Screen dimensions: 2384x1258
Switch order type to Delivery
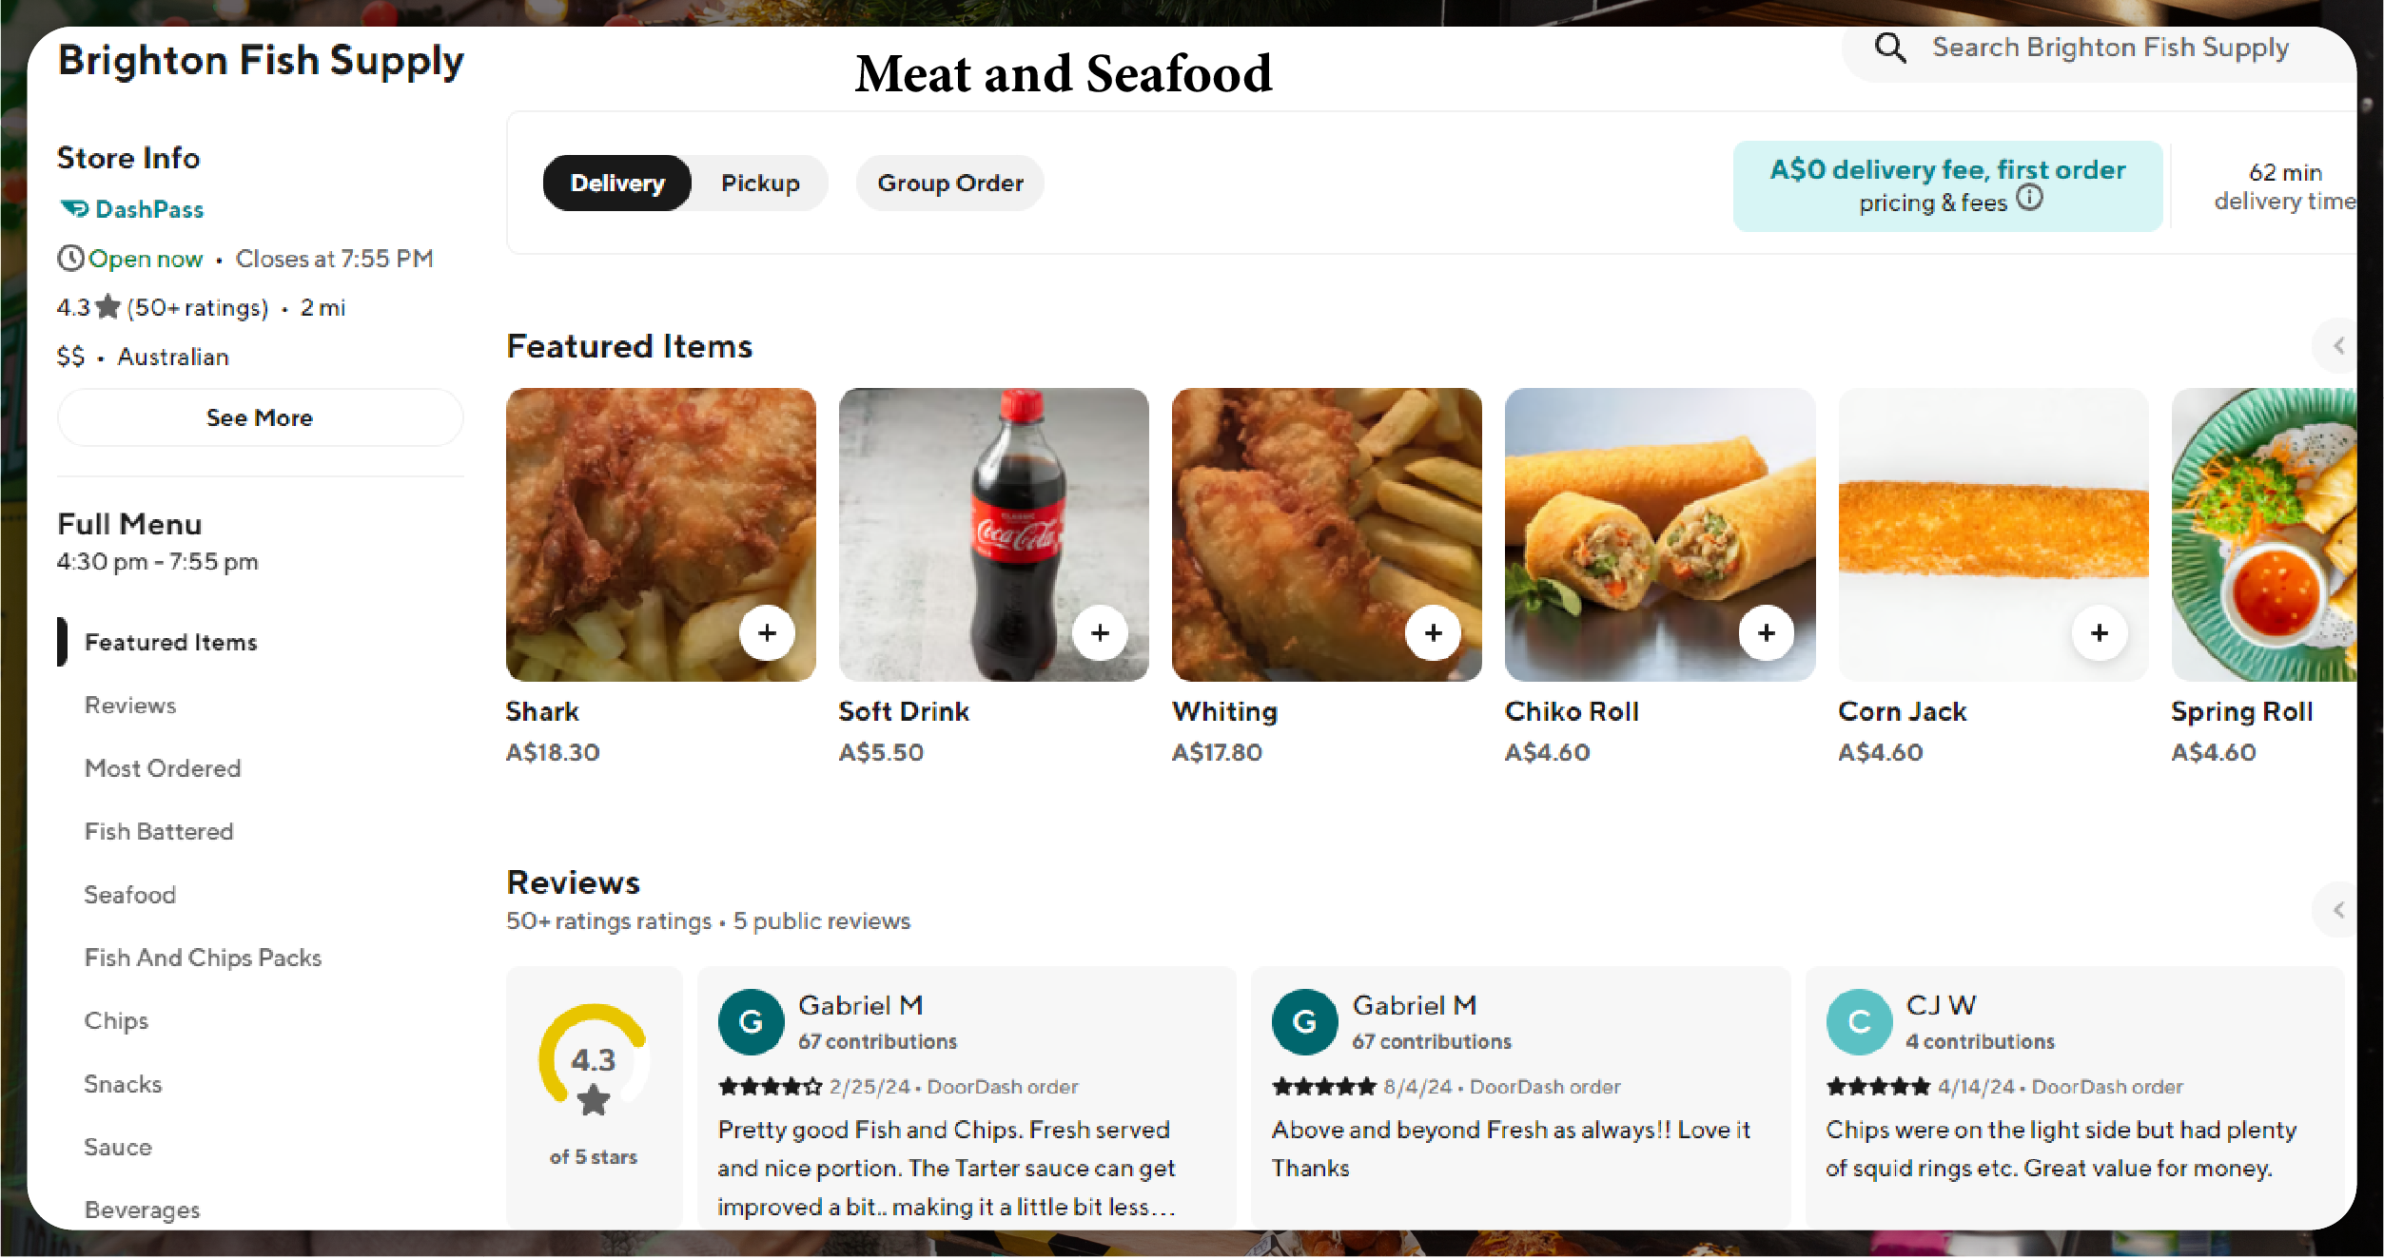(x=616, y=183)
